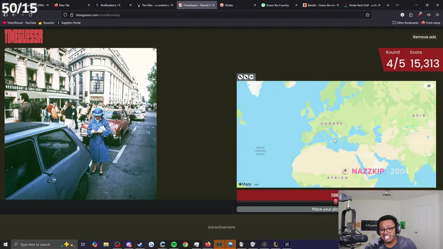The image size is (443, 249).
Task: Click the map enlarge arrow icon
Action: [x=240, y=77]
